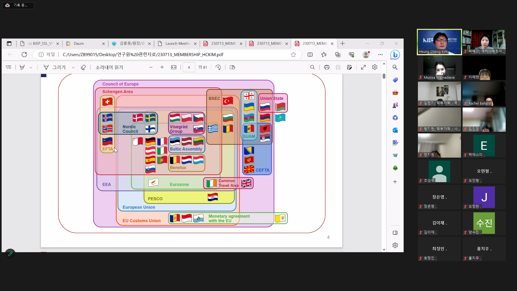Click the PDF vertical scrollbar thumb
Screen dimensions: 517x291
point(384,76)
